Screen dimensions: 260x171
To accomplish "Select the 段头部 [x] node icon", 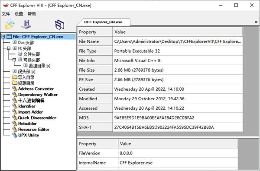I will (x=15, y=71).
